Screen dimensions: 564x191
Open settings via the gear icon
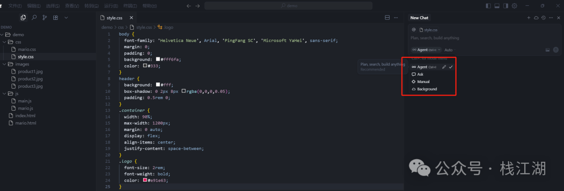pyautogui.click(x=514, y=6)
